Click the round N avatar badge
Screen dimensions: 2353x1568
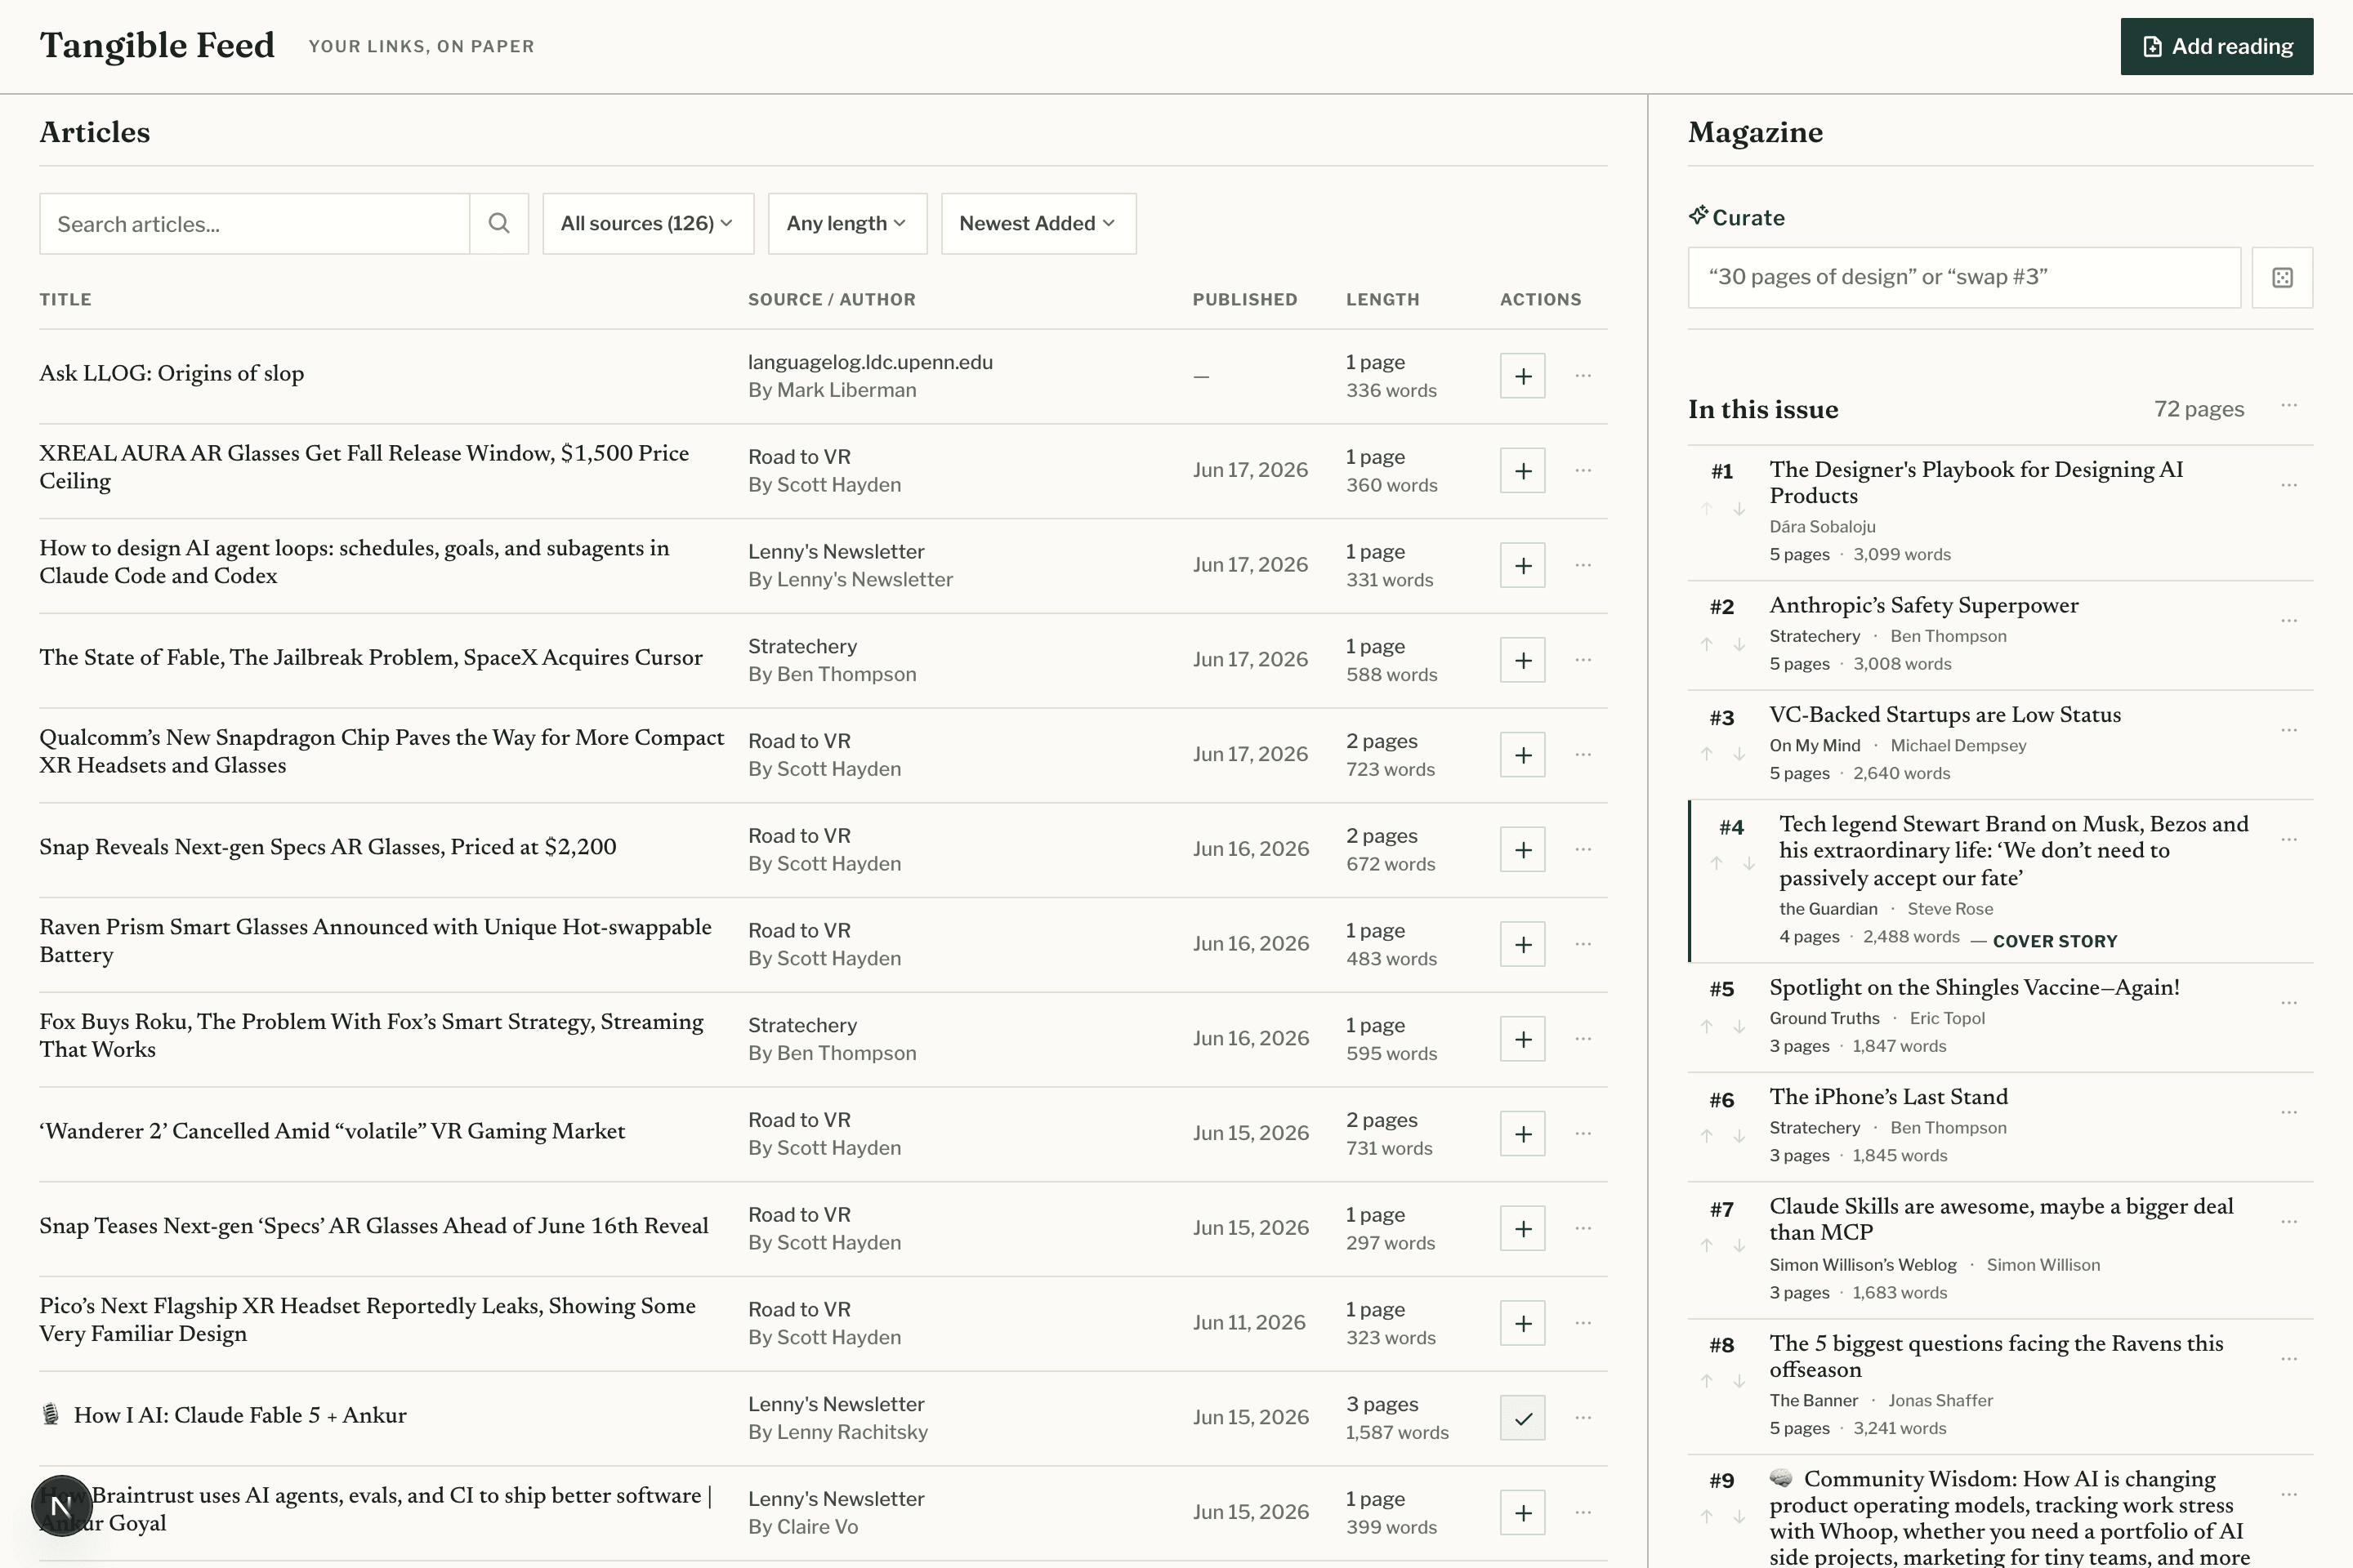(61, 1505)
